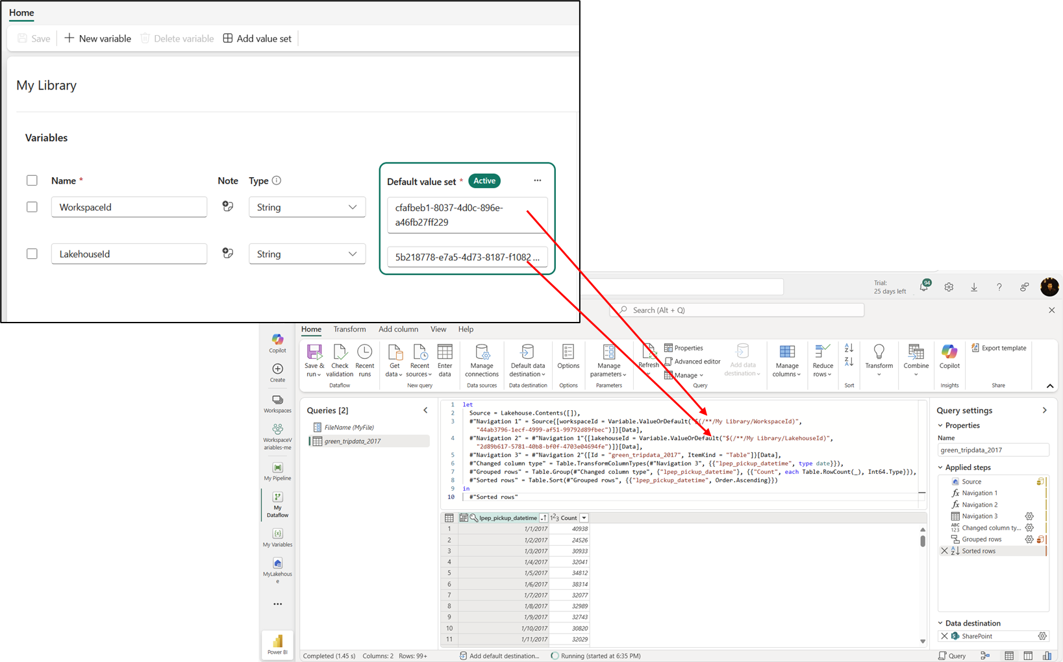Select the My Pipeline icon in sidebar

[x=277, y=469]
